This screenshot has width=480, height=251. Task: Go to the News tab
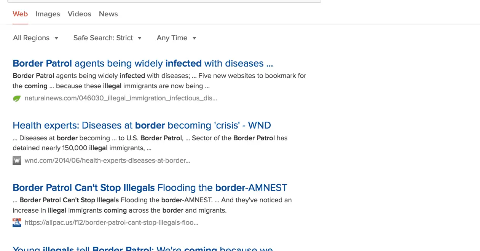pos(108,14)
